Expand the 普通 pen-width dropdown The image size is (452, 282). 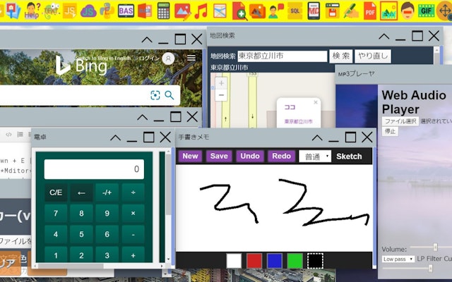[315, 156]
